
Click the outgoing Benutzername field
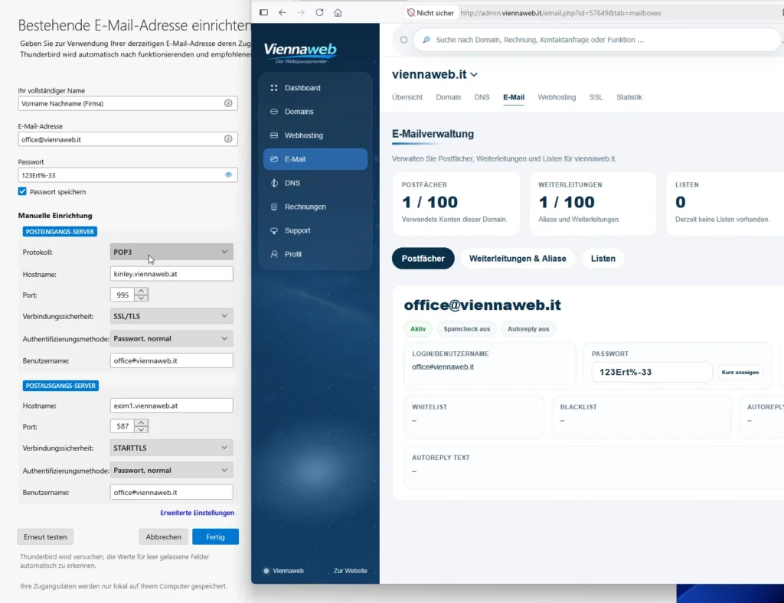click(171, 492)
